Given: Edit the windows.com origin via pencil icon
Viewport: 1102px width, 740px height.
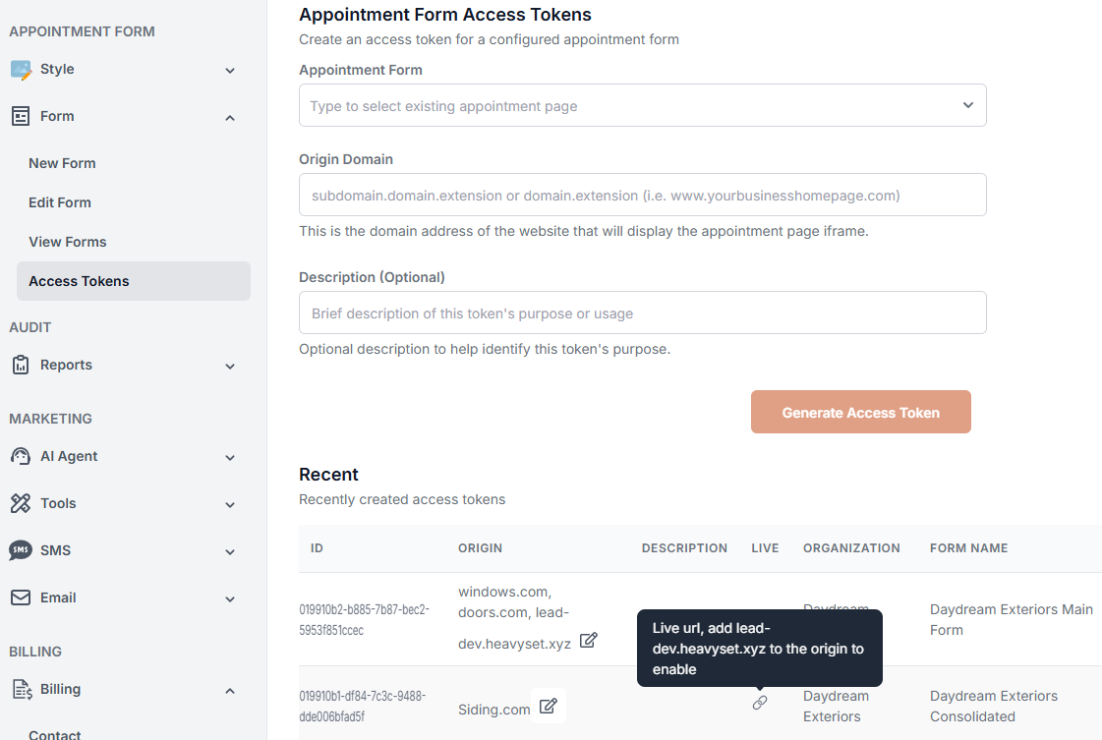Looking at the screenshot, I should click(588, 640).
